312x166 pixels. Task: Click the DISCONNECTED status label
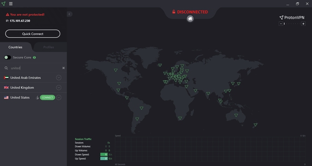(192, 12)
